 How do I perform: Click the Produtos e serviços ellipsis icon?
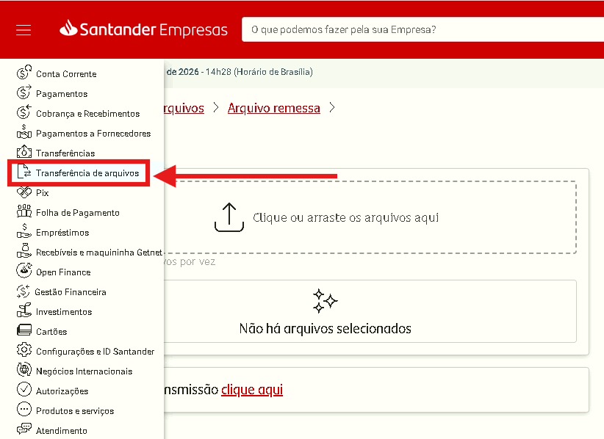pos(24,410)
